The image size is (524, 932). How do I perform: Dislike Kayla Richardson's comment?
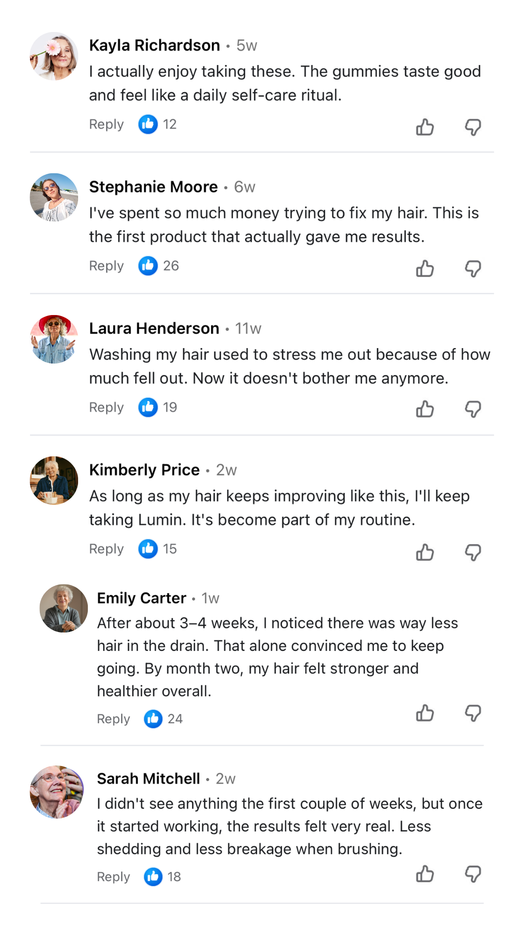coord(473,127)
